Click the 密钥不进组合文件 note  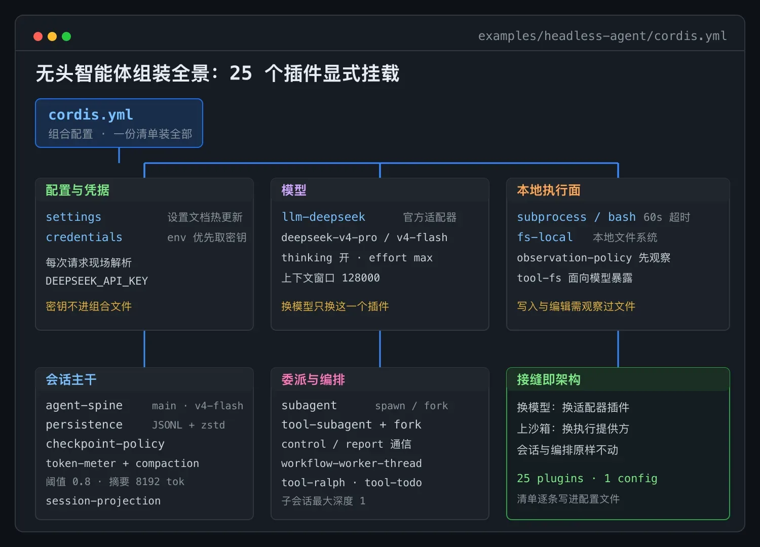tap(89, 306)
